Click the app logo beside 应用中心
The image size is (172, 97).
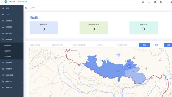coord(6,2)
